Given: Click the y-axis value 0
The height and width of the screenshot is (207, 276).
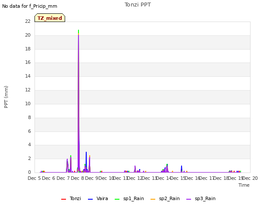Looking at the screenshot, I should coord(29,172).
